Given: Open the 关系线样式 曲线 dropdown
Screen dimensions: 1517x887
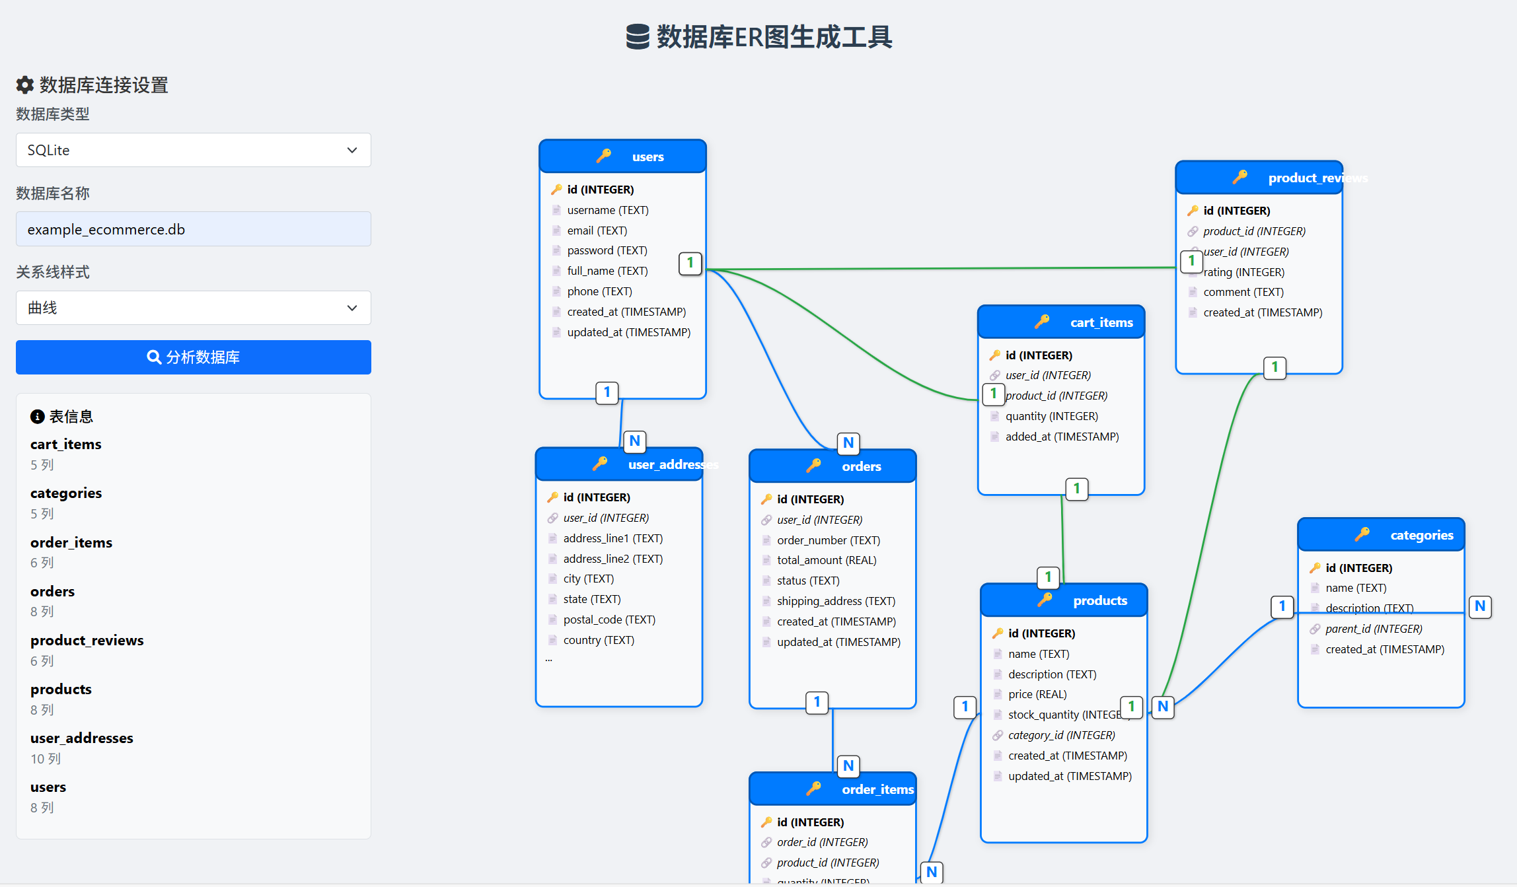Looking at the screenshot, I should click(x=193, y=308).
